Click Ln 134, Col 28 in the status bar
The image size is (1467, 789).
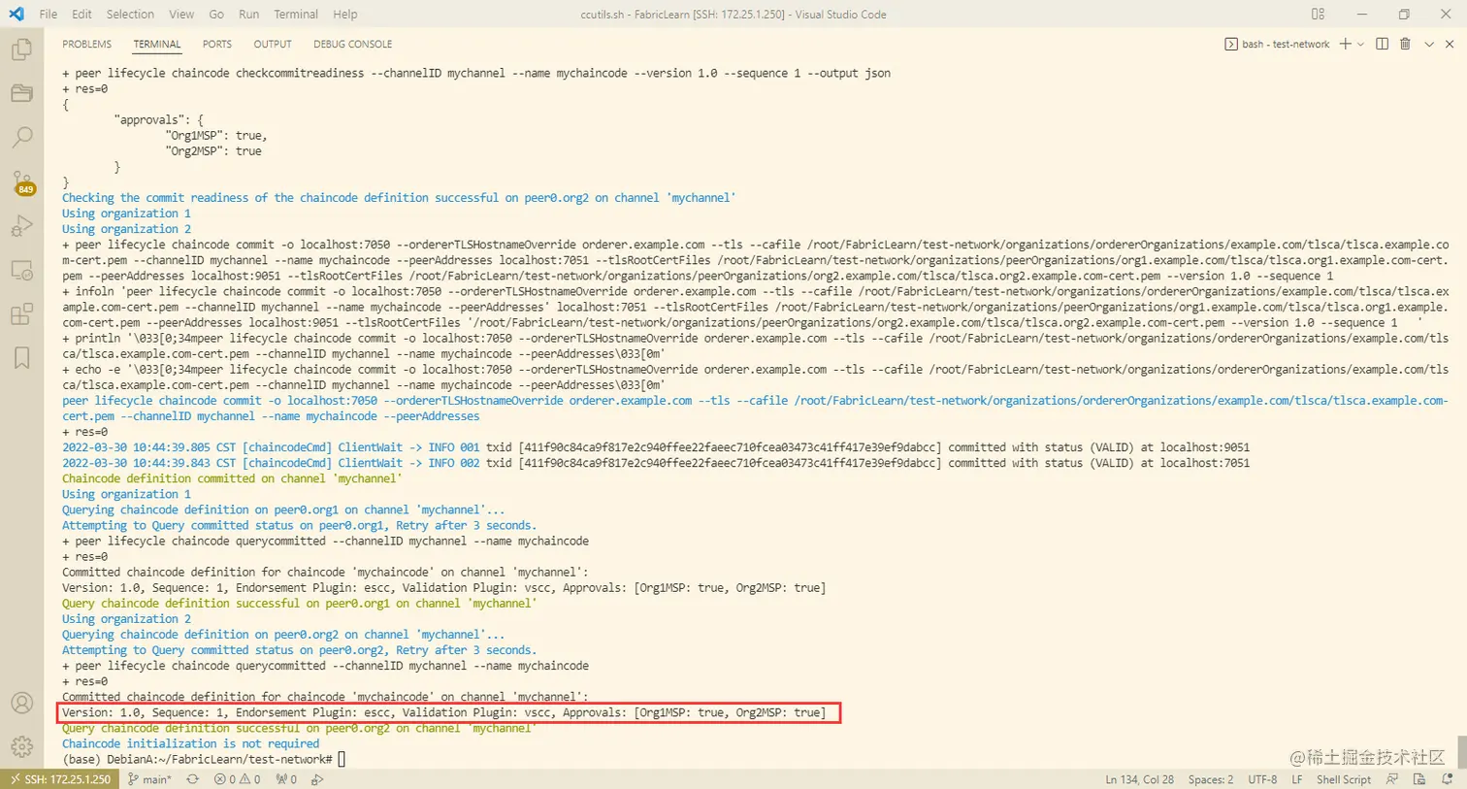(1139, 779)
